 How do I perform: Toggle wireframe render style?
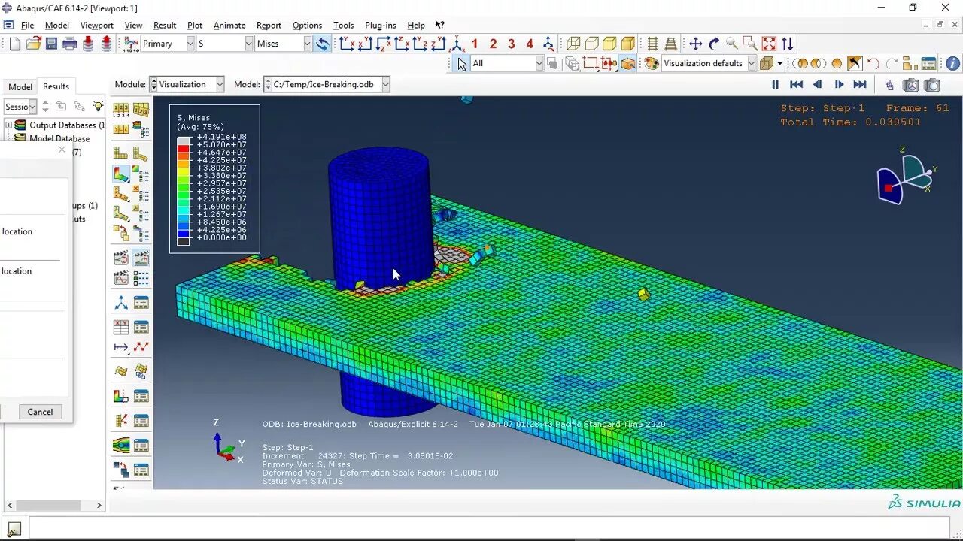573,43
